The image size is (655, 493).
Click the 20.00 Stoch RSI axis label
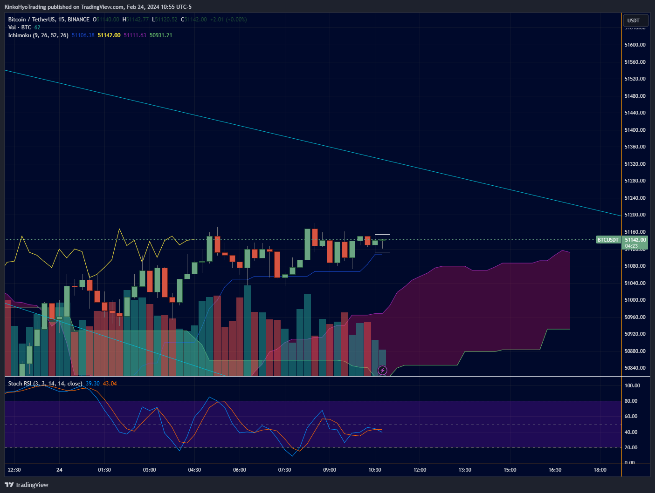[631, 447]
